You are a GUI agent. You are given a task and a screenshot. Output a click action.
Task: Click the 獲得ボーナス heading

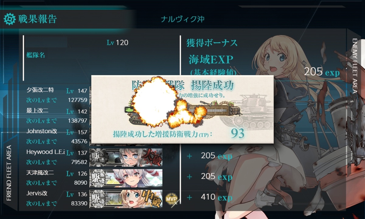212,43
